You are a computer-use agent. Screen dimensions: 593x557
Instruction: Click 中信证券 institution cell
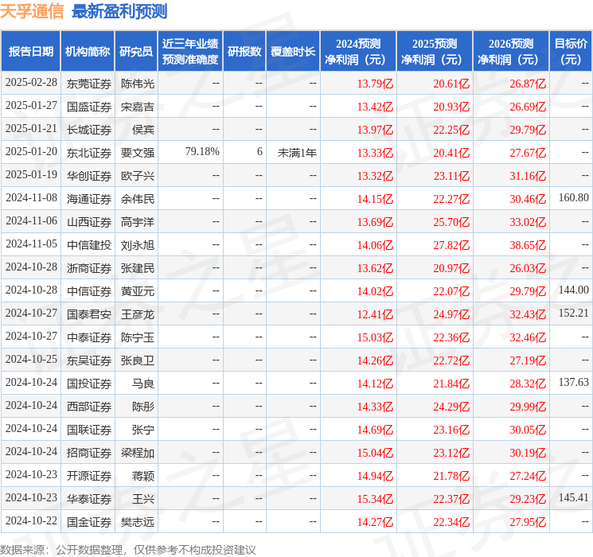[89, 291]
